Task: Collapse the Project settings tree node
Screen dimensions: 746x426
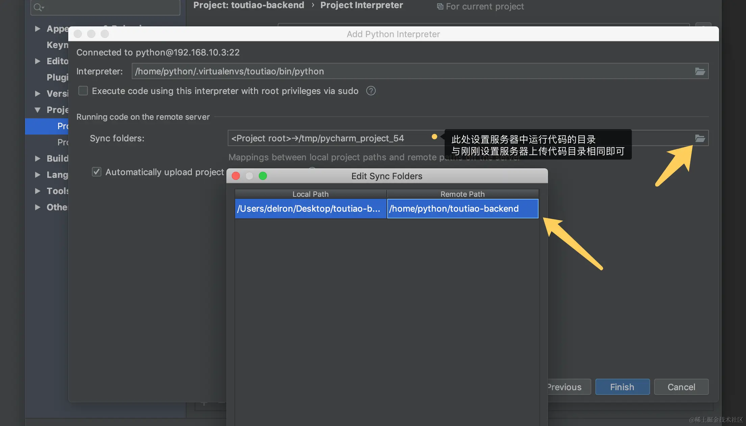Action: 38,110
